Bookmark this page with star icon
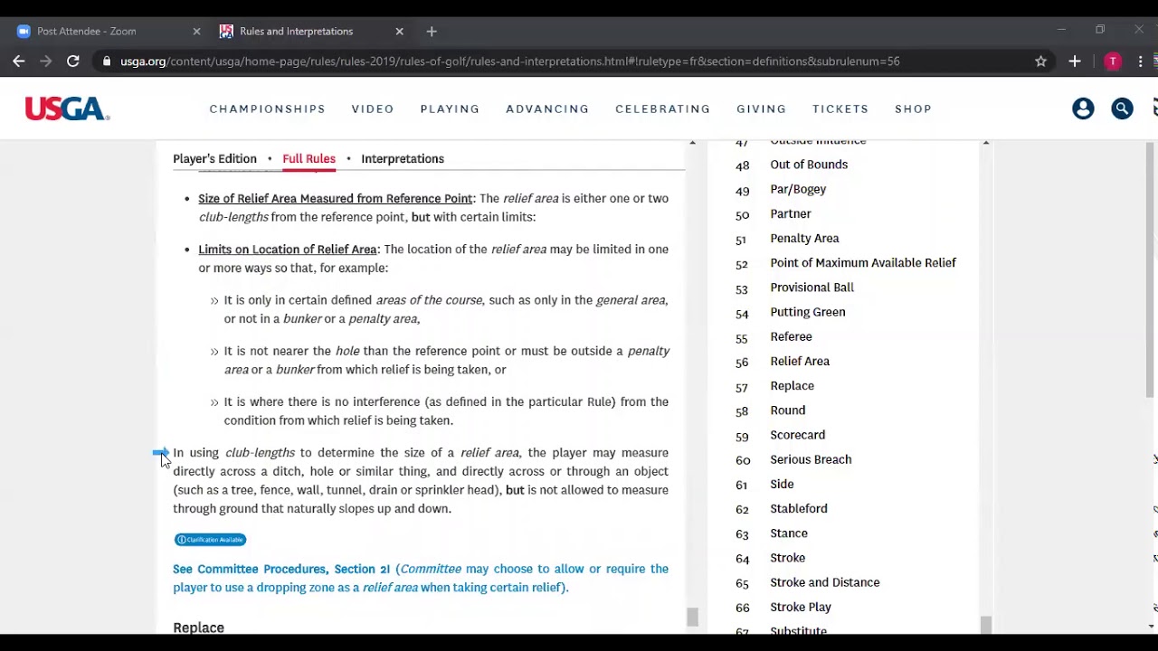1158x651 pixels. pos(1040,61)
